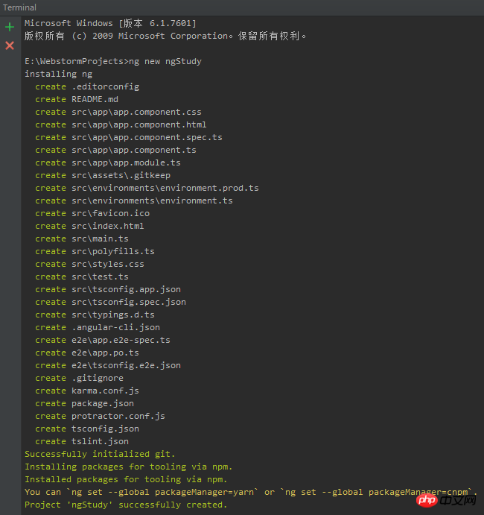Click 'Successfully initialized git.' message

coord(100,454)
